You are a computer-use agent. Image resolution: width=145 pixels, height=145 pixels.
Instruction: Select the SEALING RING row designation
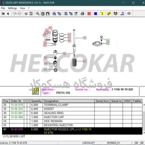coord(54,113)
